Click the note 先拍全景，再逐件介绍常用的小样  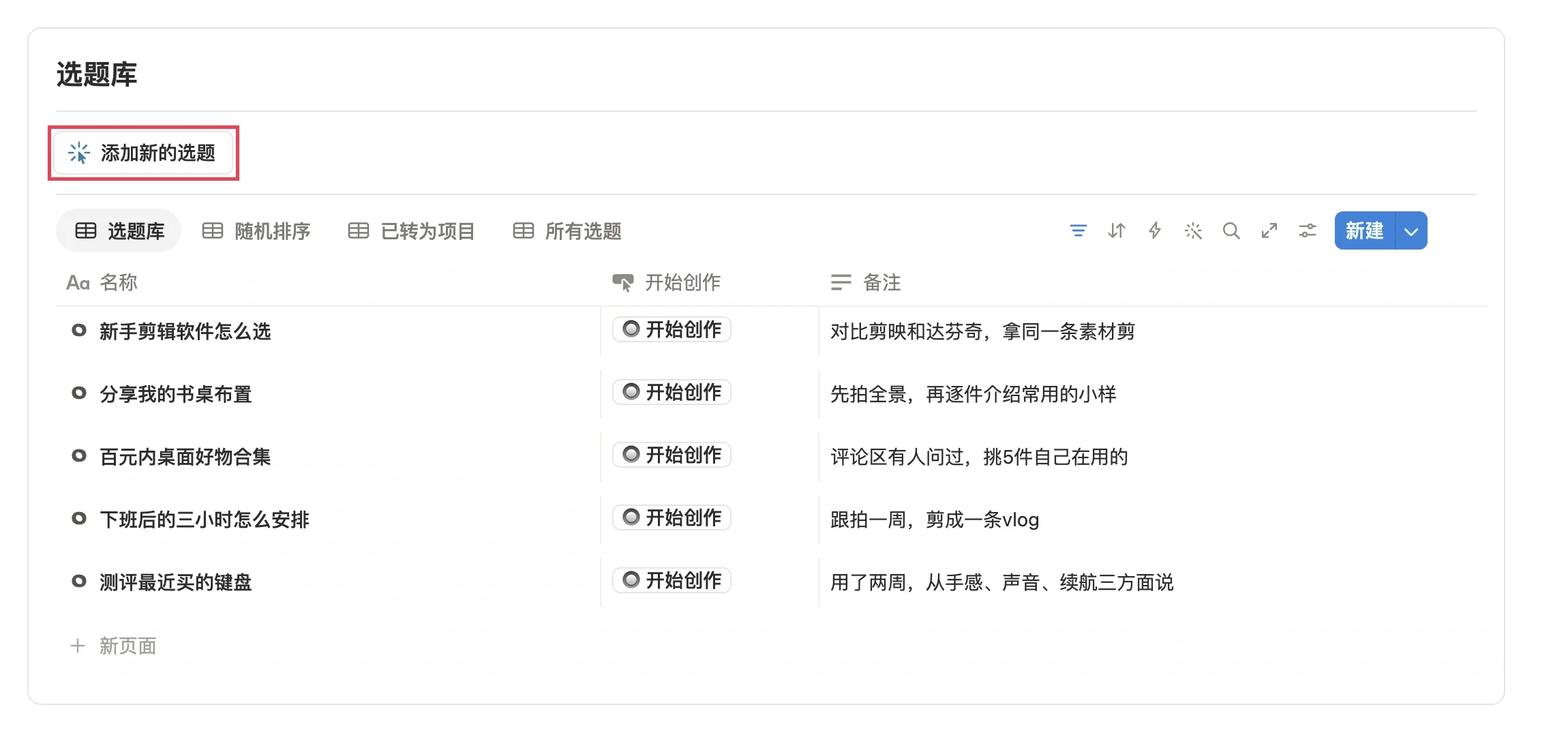(973, 394)
